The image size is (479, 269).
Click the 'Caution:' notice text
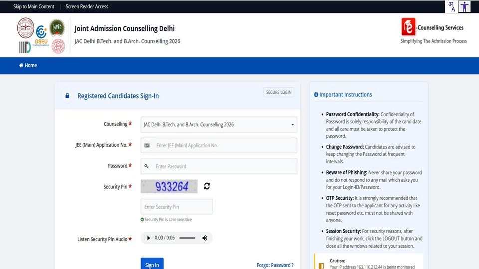(338, 261)
